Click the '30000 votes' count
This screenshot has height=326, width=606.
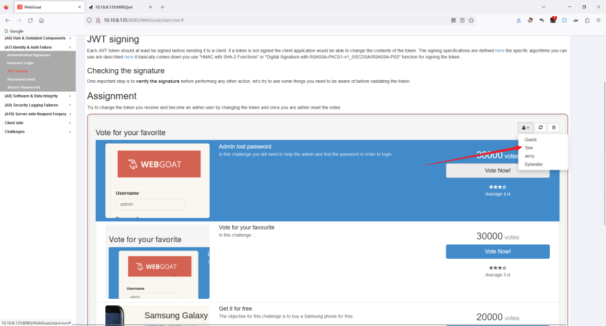pyautogui.click(x=497, y=236)
